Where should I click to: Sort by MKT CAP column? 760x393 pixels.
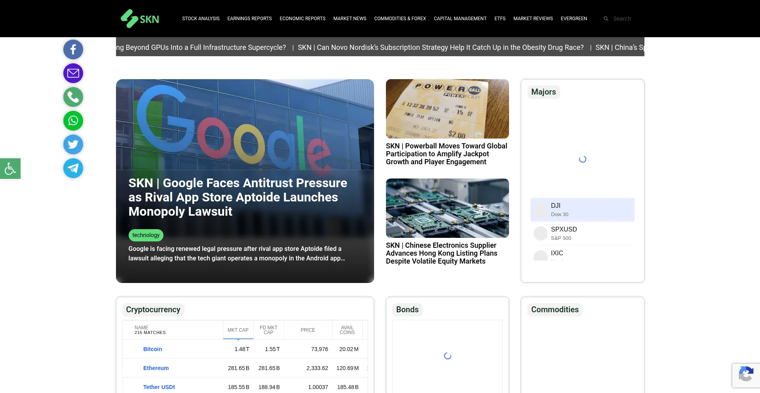tap(238, 330)
